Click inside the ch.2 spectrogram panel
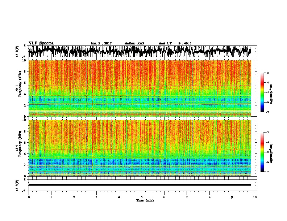 click(x=140, y=148)
